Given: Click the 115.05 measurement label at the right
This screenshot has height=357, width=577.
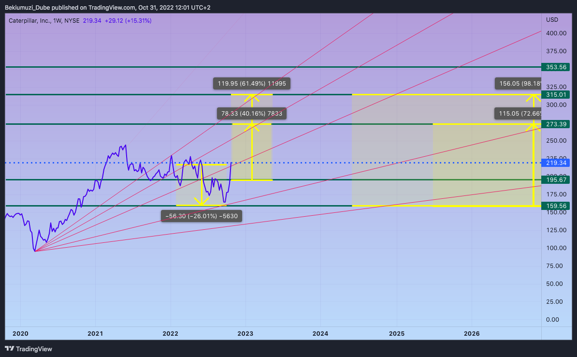Looking at the screenshot, I should [518, 114].
